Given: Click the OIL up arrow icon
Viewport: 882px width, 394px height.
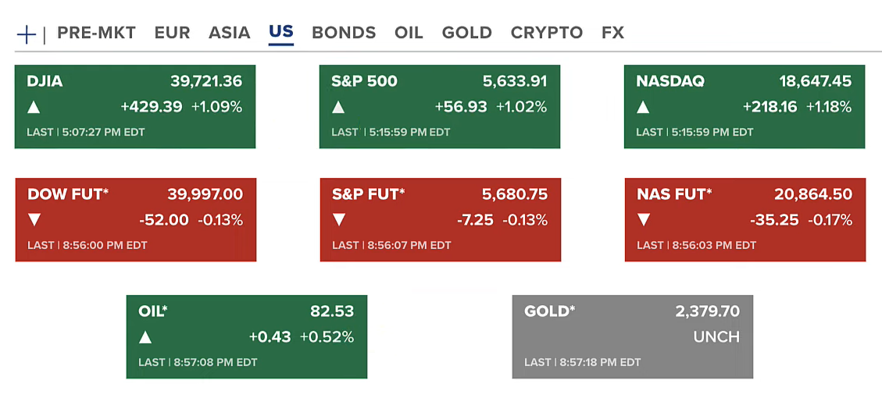Looking at the screenshot, I should 145,338.
